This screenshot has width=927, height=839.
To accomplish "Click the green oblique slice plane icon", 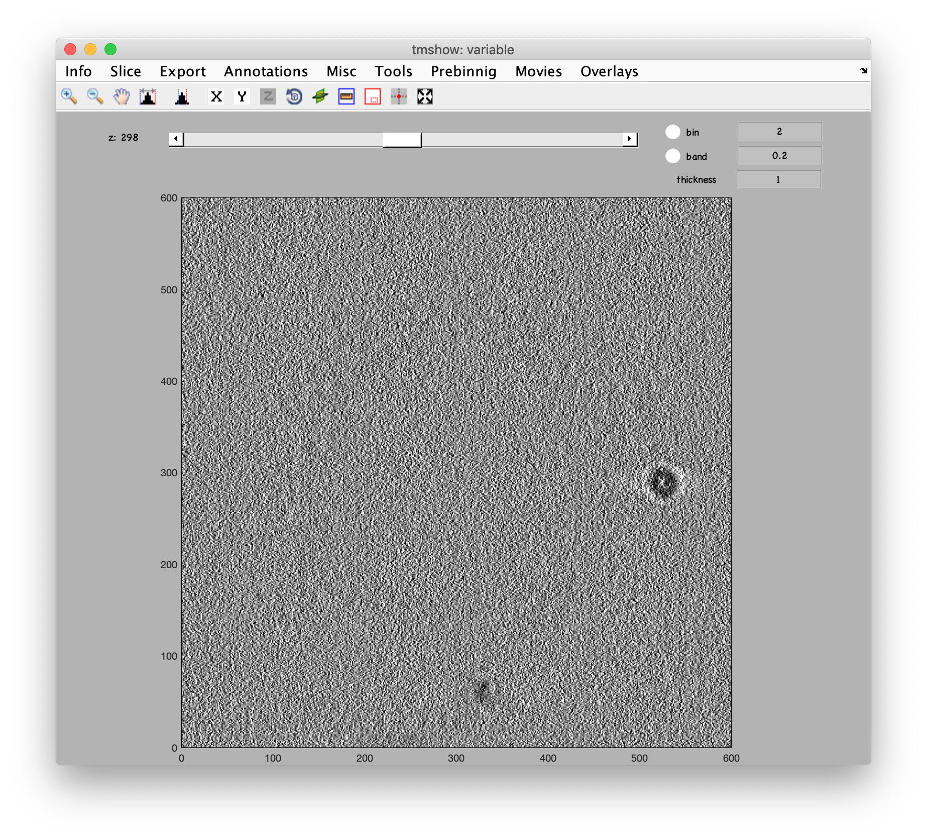I will pyautogui.click(x=320, y=96).
